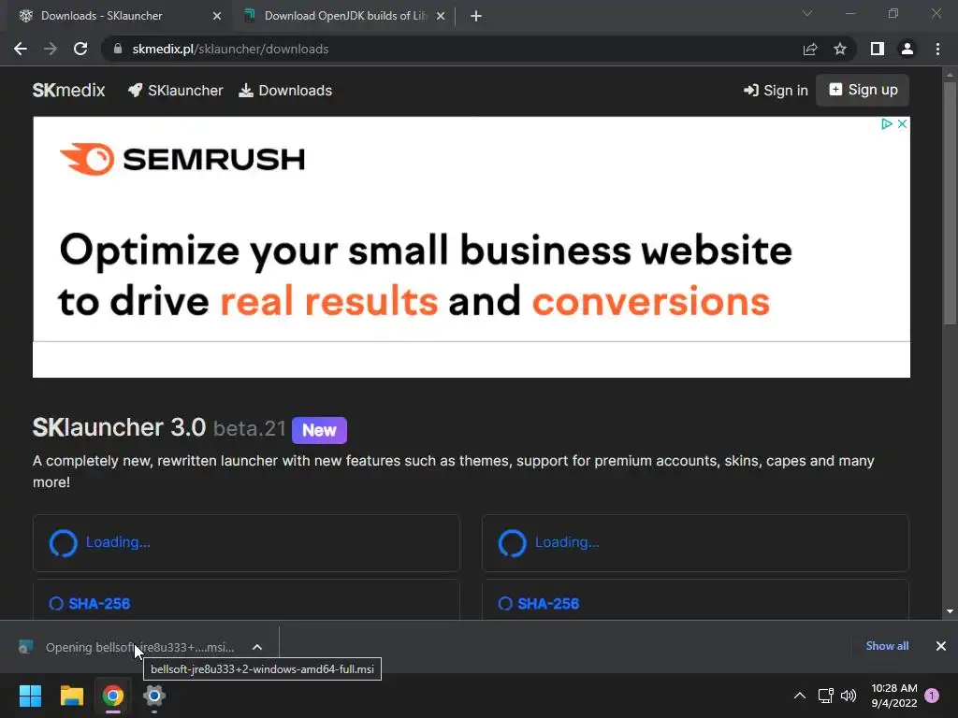This screenshot has width=958, height=718.
Task: Close the Download OpenJDK builds tab
Action: point(441,16)
